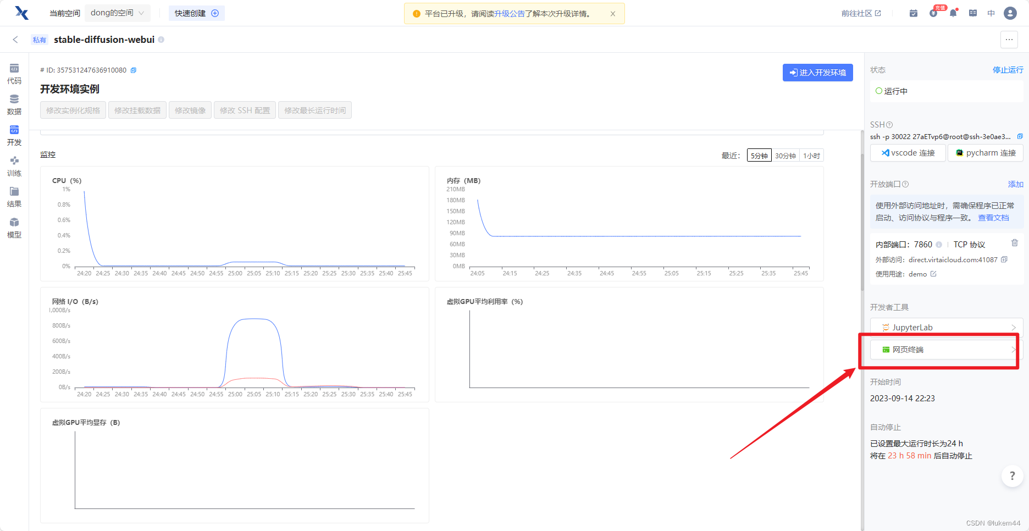Copy the external address direct.virtaicloud.com:41087

(1004, 259)
